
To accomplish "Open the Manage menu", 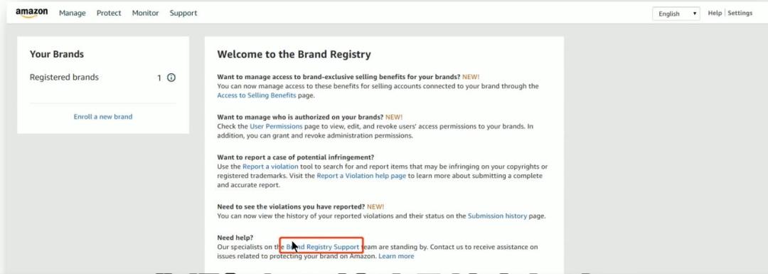I will (73, 14).
